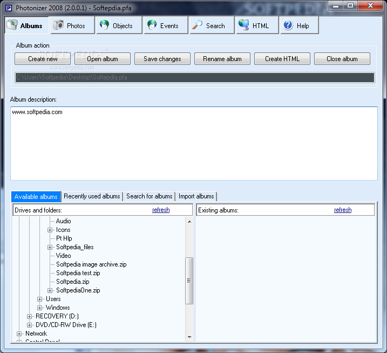The width and height of the screenshot is (387, 353).
Task: Click the Rename album button
Action: (222, 59)
